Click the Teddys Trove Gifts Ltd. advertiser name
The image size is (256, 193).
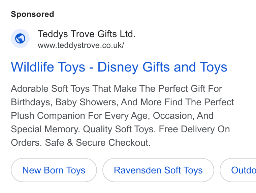[87, 34]
